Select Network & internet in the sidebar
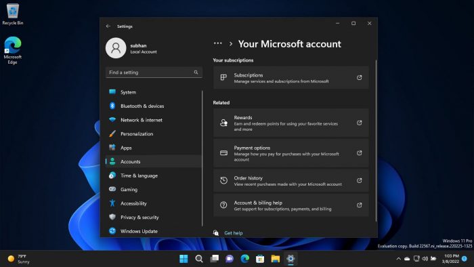This screenshot has height=267, width=474. tap(154, 120)
